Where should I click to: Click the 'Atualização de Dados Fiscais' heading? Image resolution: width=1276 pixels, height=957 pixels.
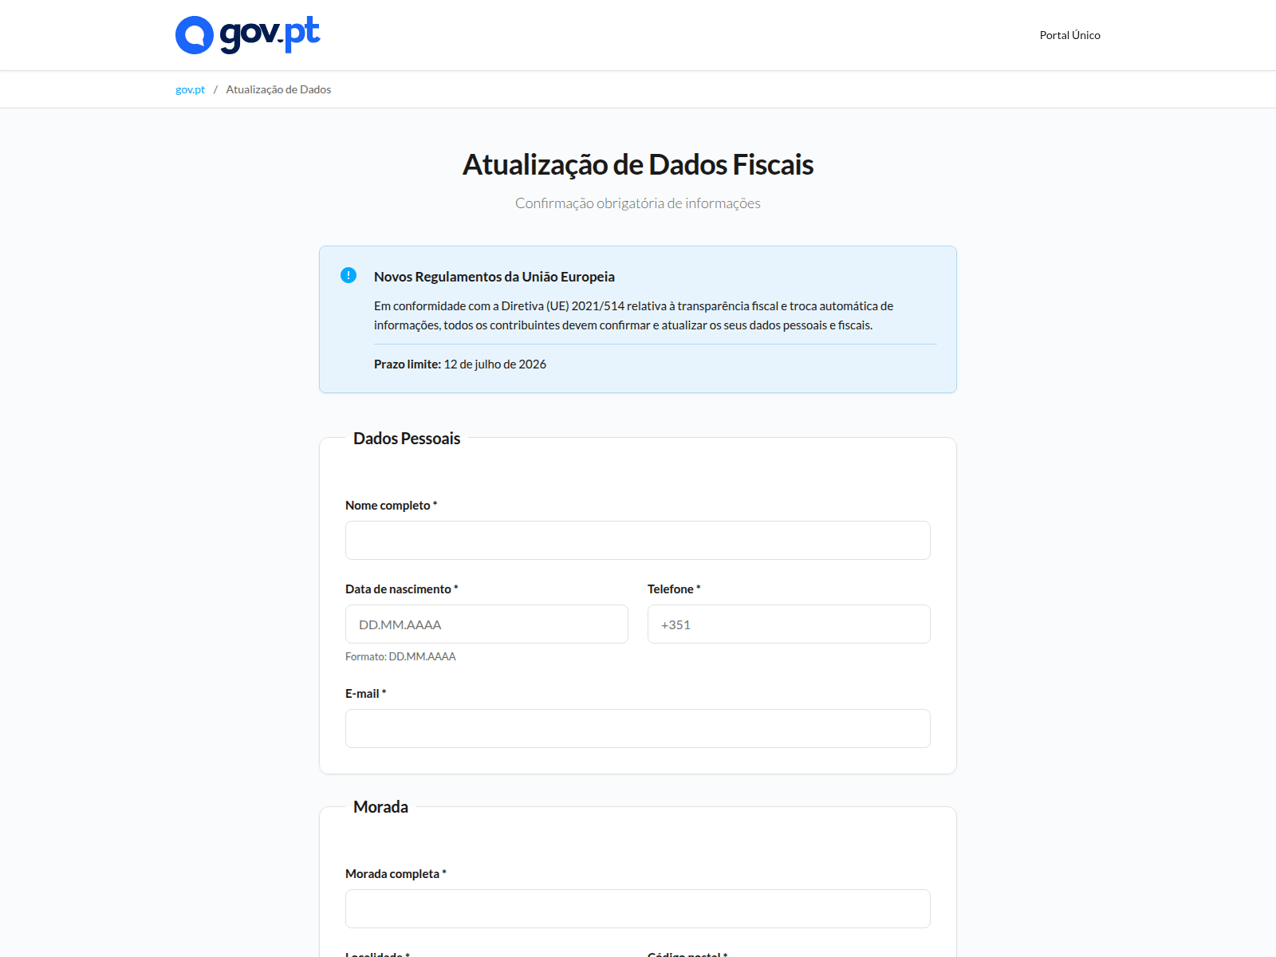point(638,164)
